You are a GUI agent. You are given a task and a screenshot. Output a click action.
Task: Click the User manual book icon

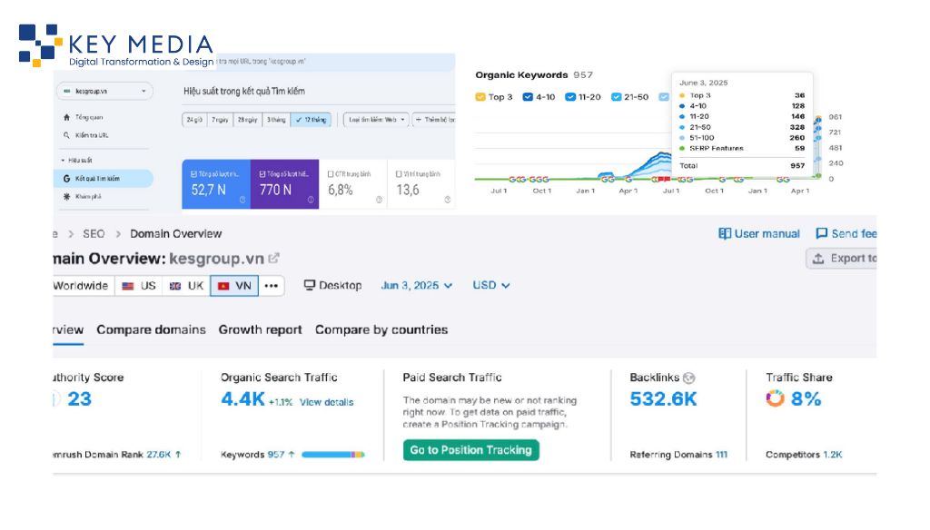click(x=725, y=233)
